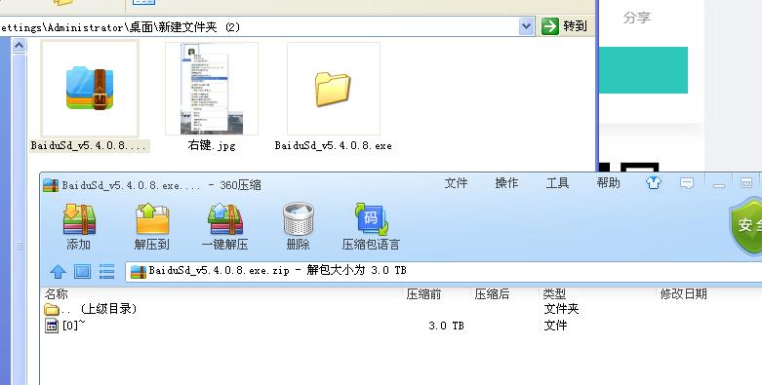Open the skin shirt icon in title bar
The width and height of the screenshot is (762, 385).
[654, 183]
